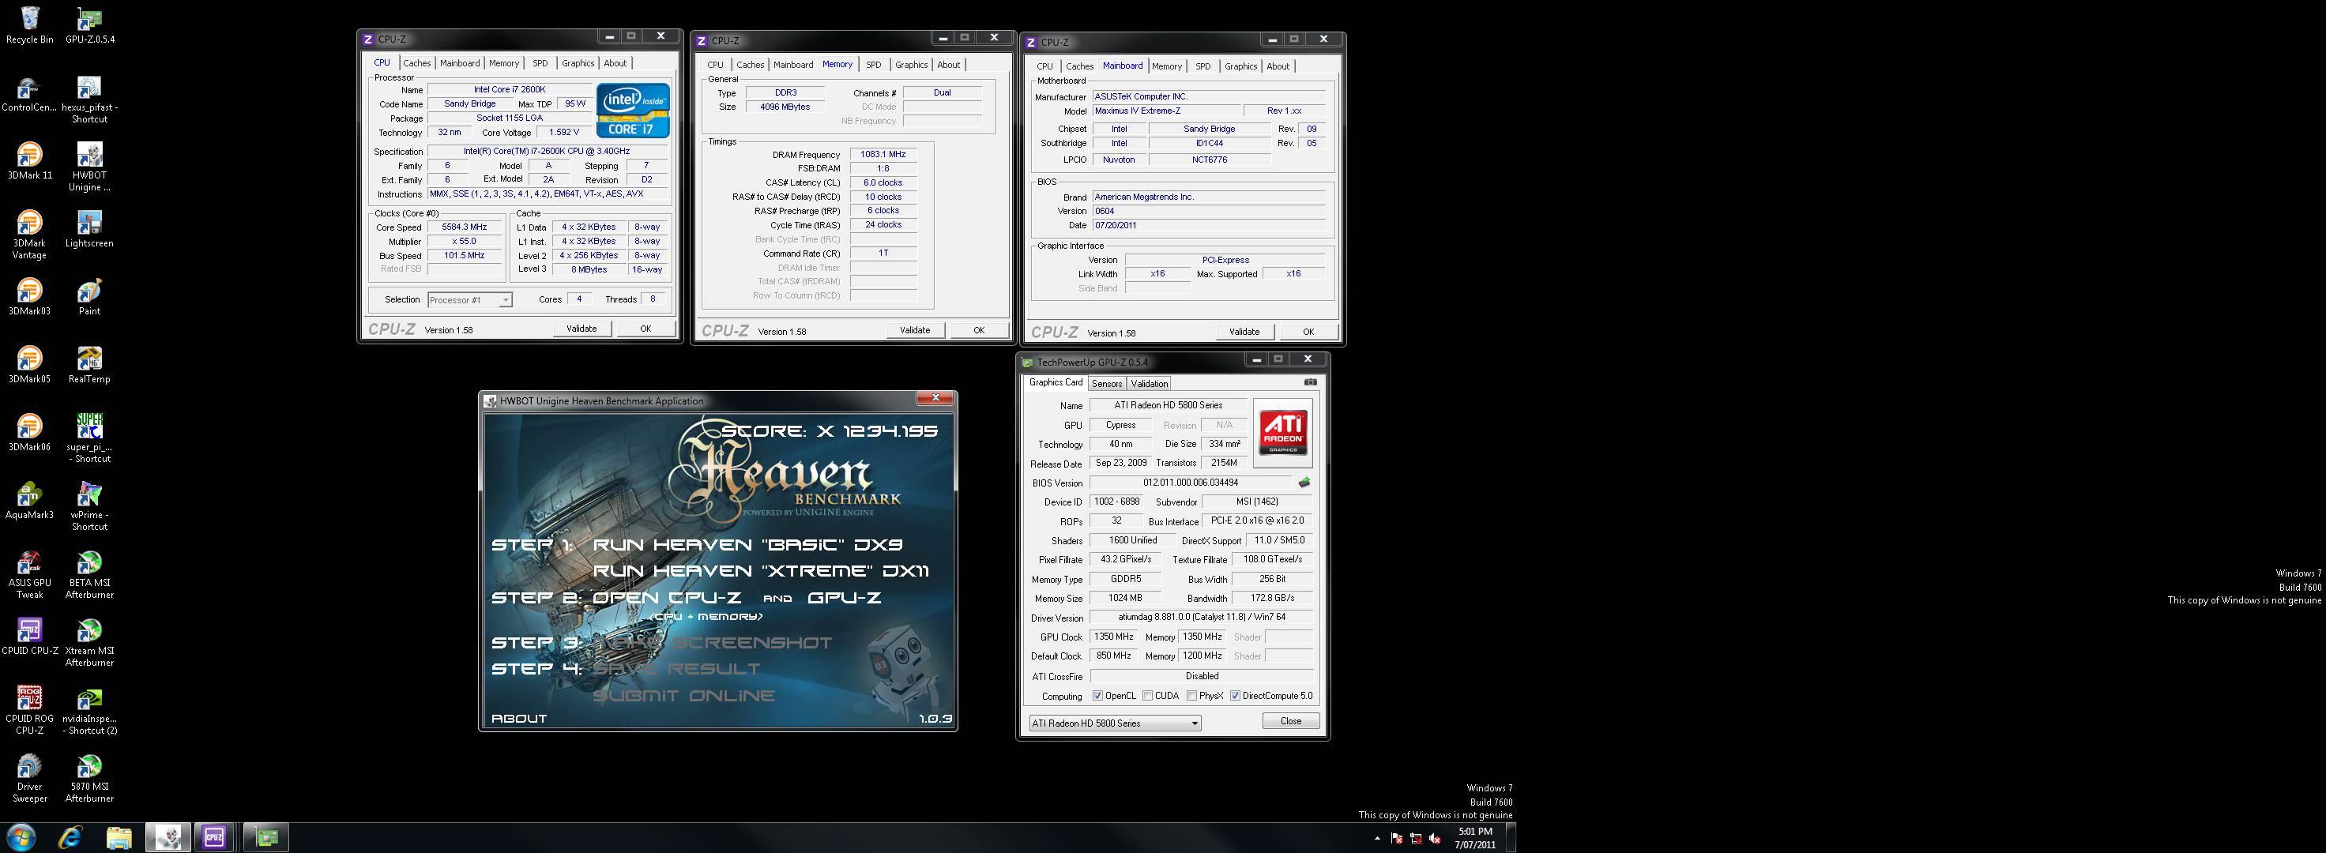The width and height of the screenshot is (2326, 853).
Task: Select Driver Sweeper desktop icon
Action: tap(30, 777)
